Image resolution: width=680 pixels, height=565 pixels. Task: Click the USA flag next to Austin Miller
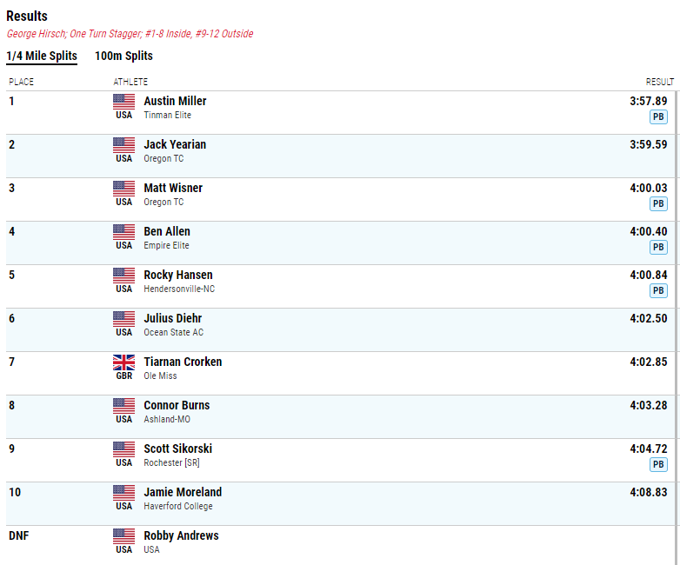click(x=124, y=102)
